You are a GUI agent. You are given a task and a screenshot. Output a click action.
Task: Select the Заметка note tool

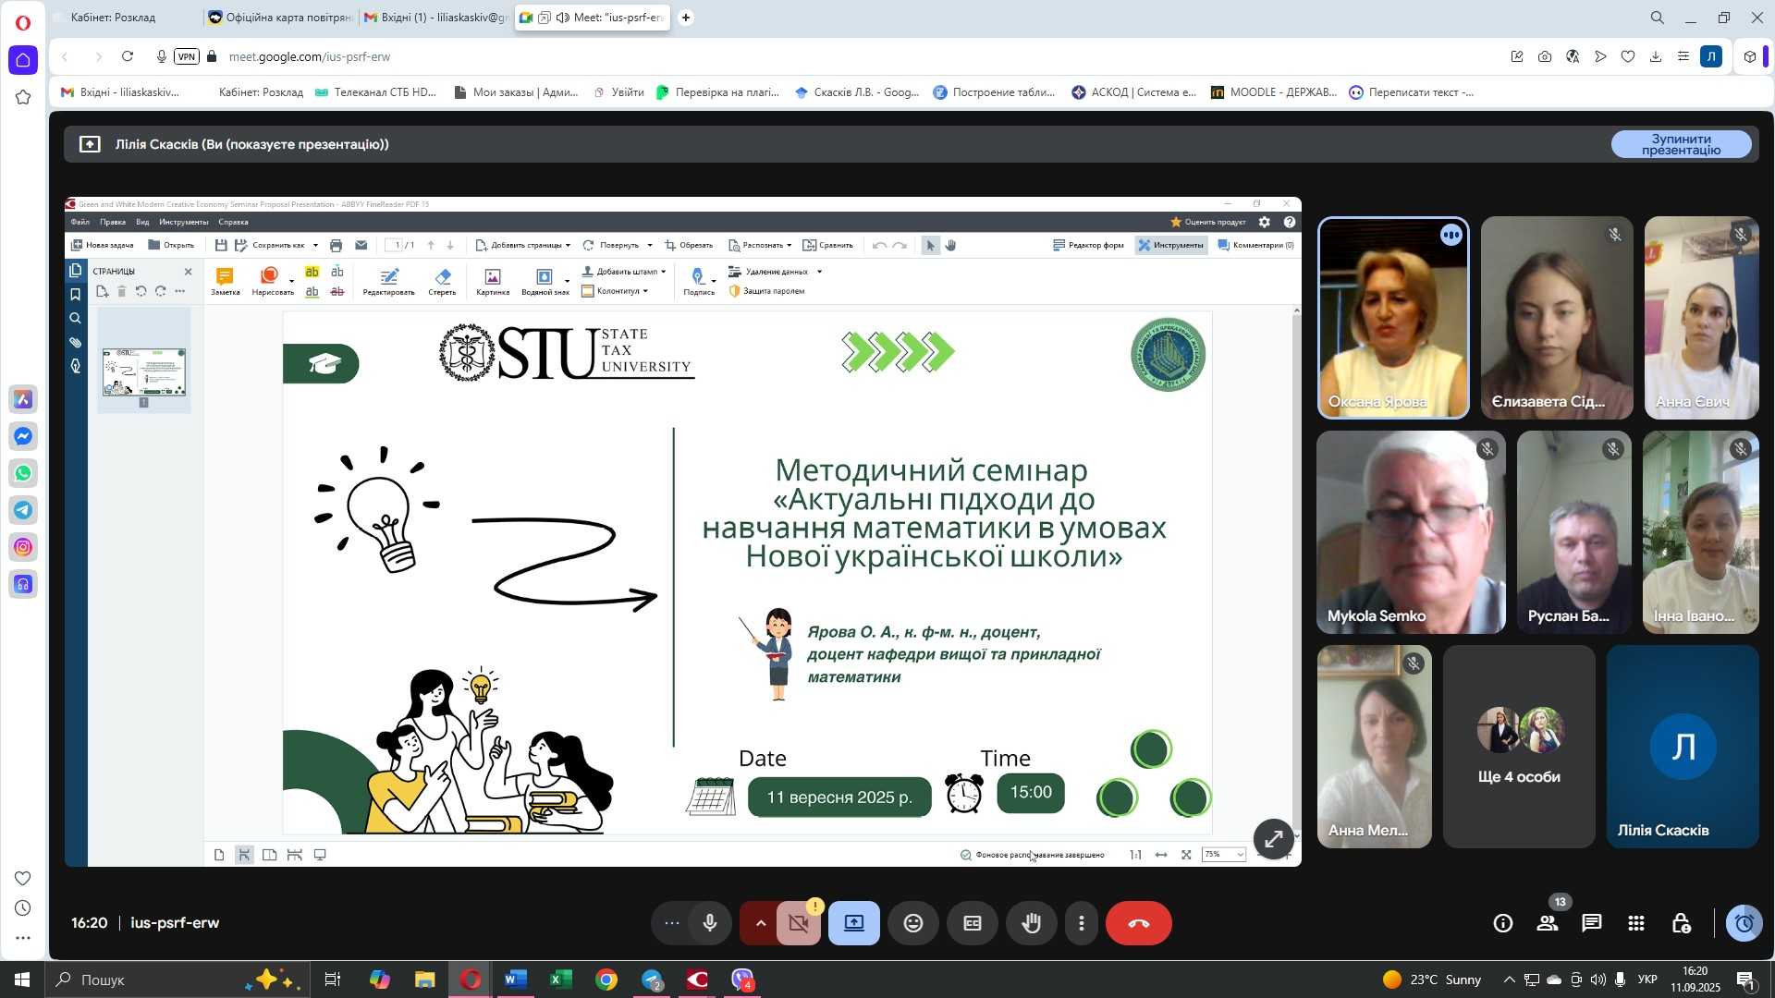pyautogui.click(x=225, y=282)
